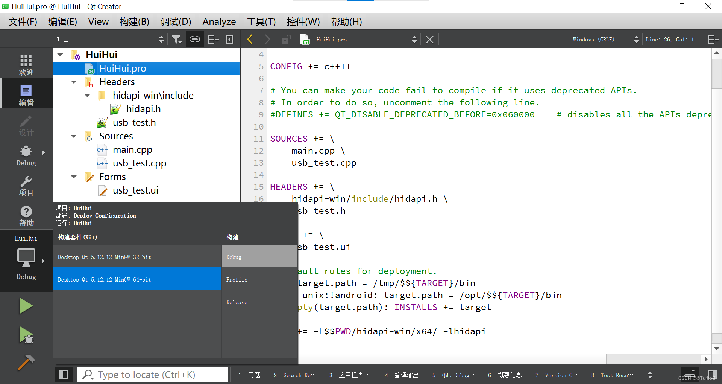The height and width of the screenshot is (384, 722).
Task: Open the 文件(F) menu
Action: (x=23, y=22)
